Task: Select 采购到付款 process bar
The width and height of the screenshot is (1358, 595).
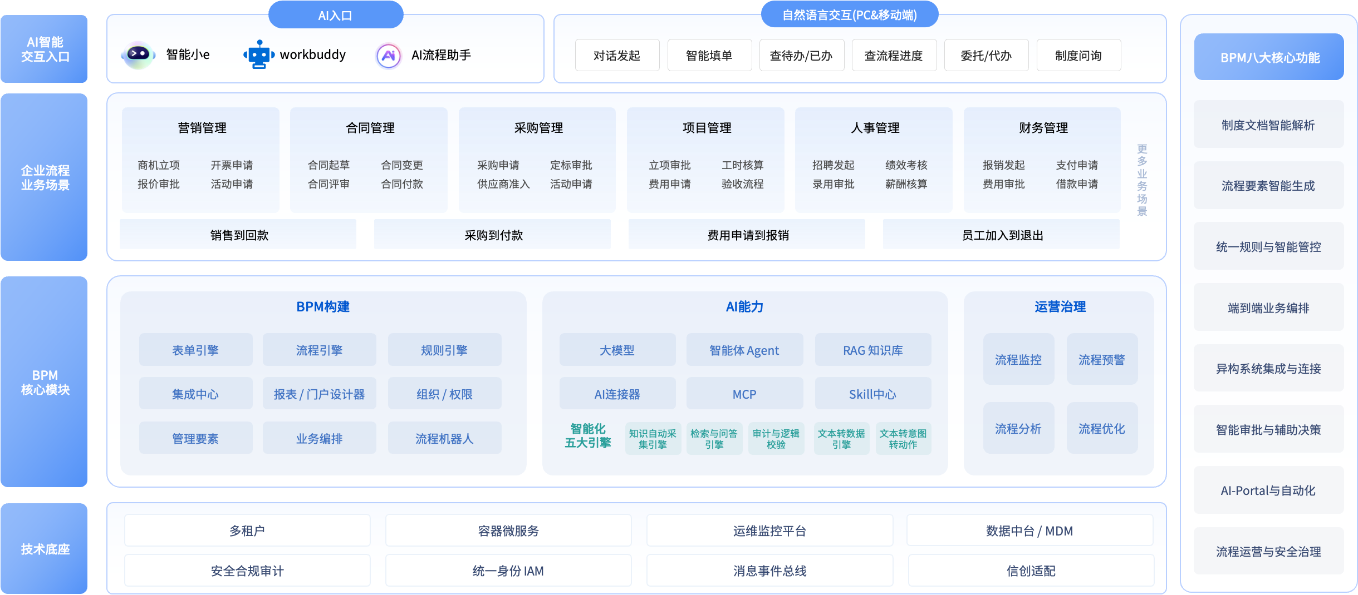Action: coord(493,235)
